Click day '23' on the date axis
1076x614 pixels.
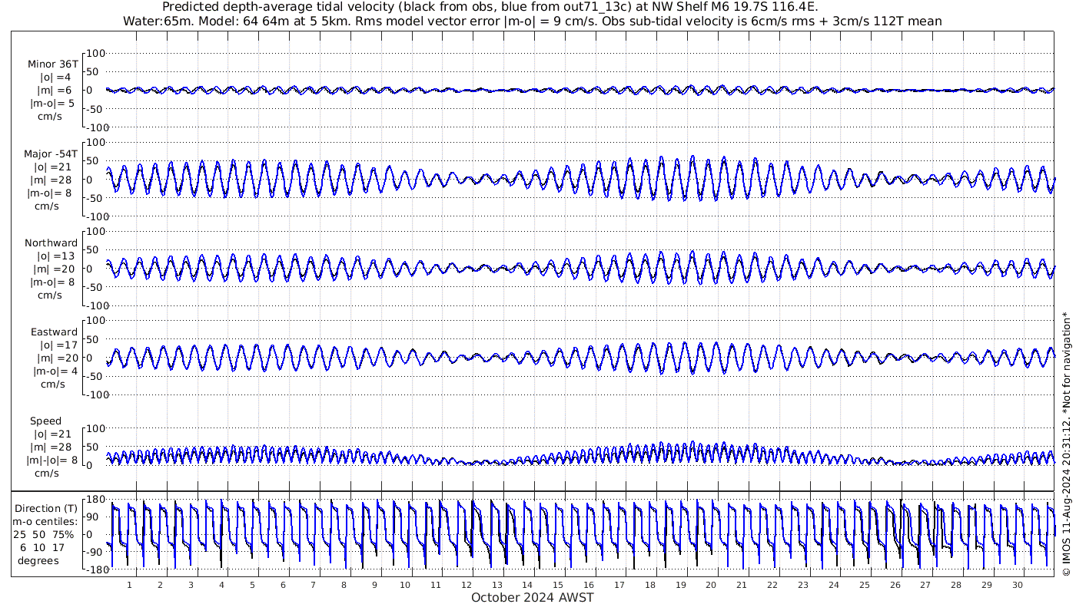(803, 585)
